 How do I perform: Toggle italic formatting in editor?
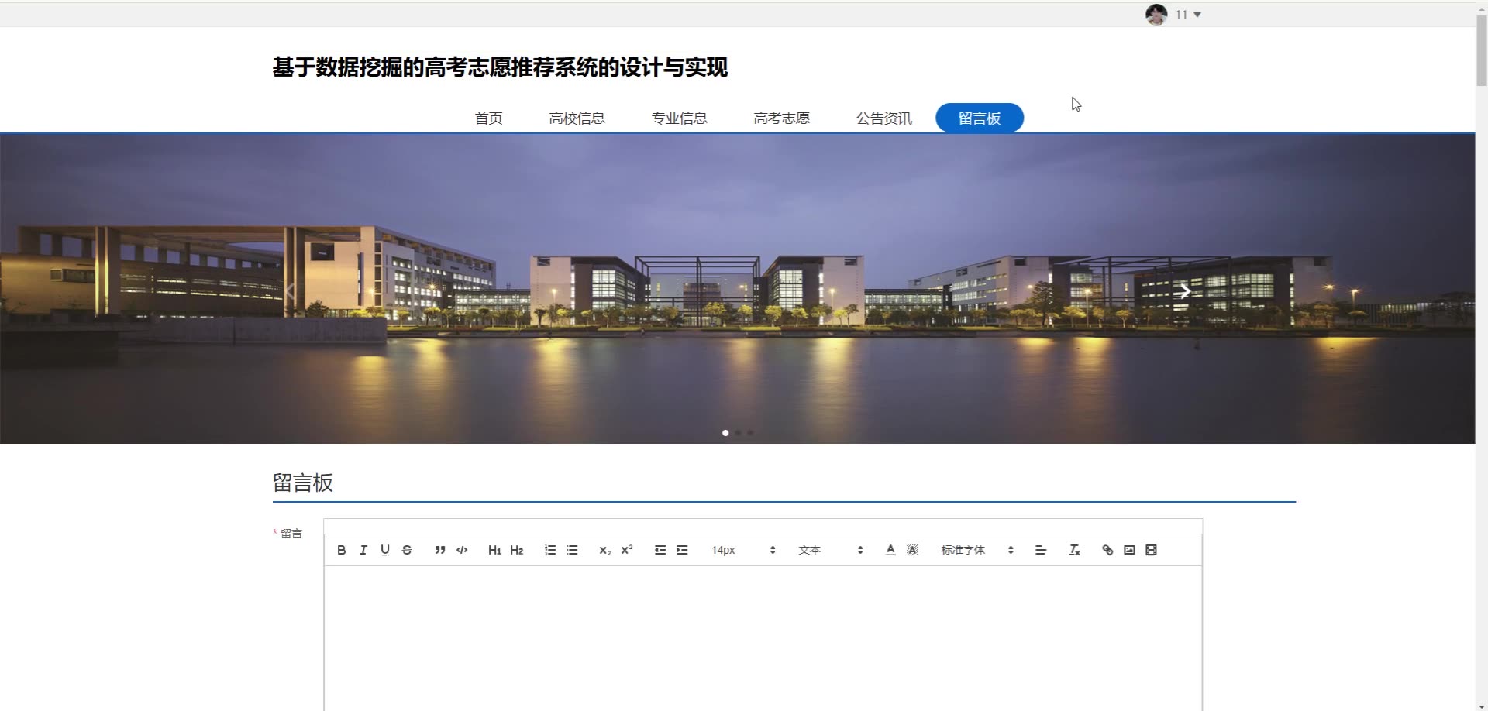[363, 550]
